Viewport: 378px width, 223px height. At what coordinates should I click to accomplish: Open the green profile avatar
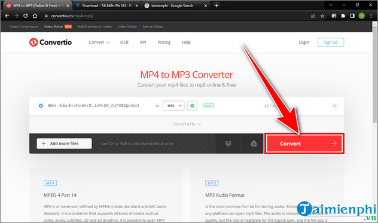(x=361, y=16)
